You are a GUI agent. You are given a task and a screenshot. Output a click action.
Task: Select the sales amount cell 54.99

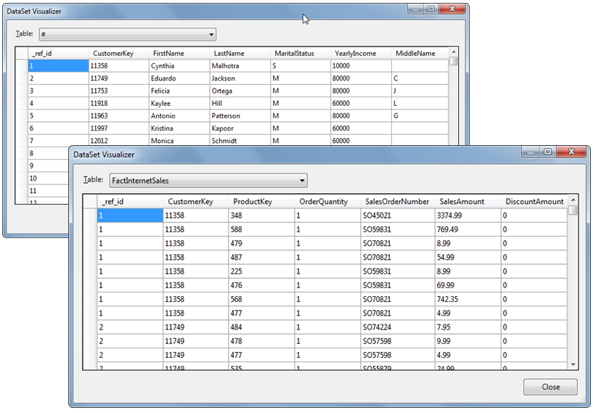468,257
